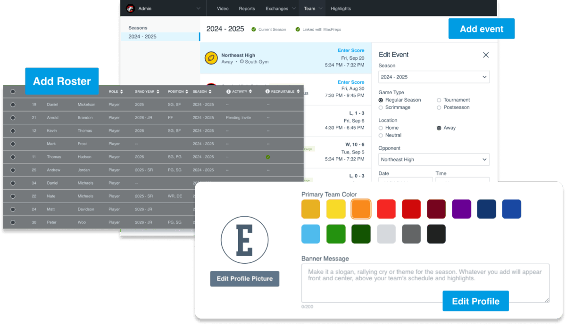
Task: Click the Add event button
Action: click(x=481, y=29)
